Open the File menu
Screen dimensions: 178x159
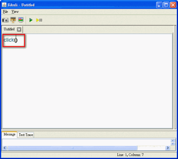point(5,12)
